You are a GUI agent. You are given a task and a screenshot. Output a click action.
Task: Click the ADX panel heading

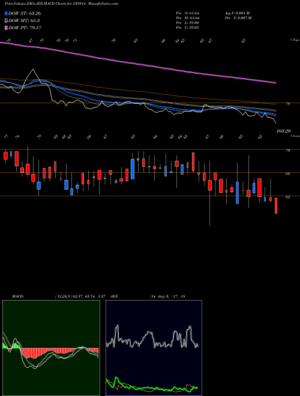(x=115, y=296)
